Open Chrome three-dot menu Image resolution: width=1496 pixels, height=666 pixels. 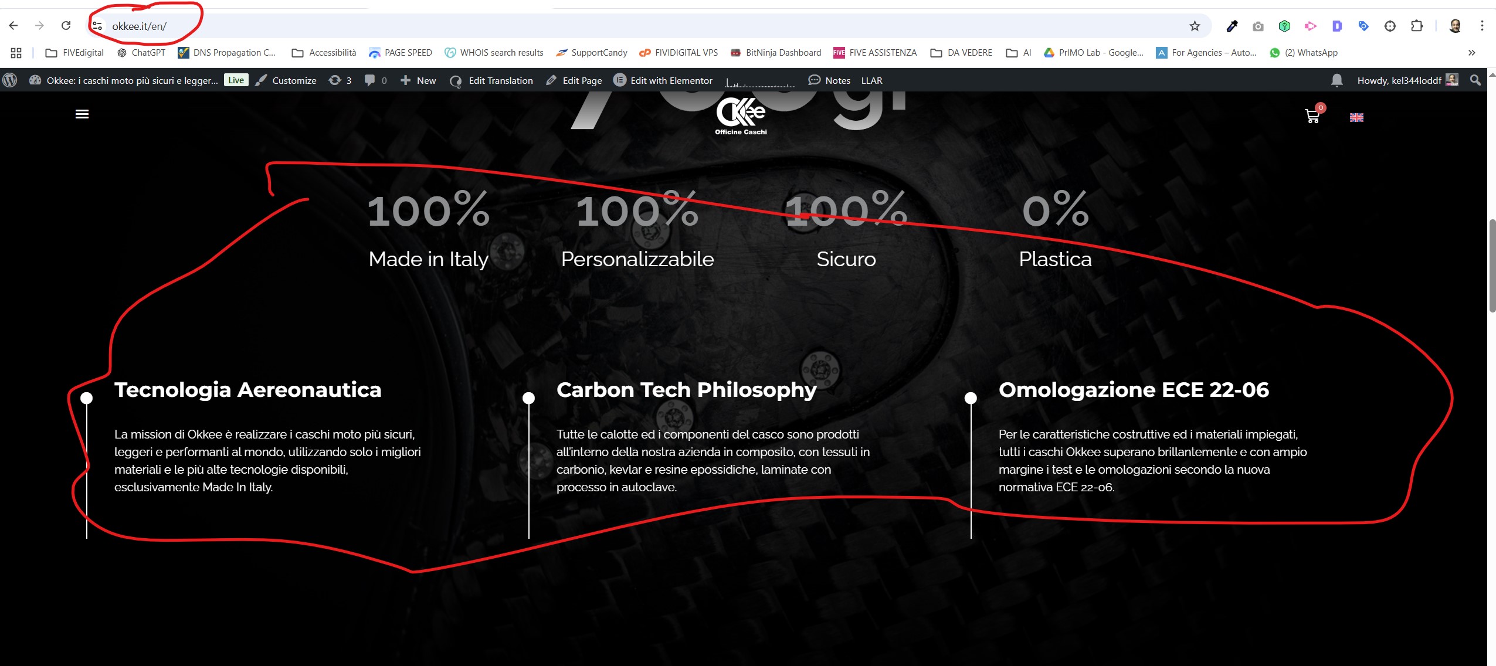point(1482,26)
